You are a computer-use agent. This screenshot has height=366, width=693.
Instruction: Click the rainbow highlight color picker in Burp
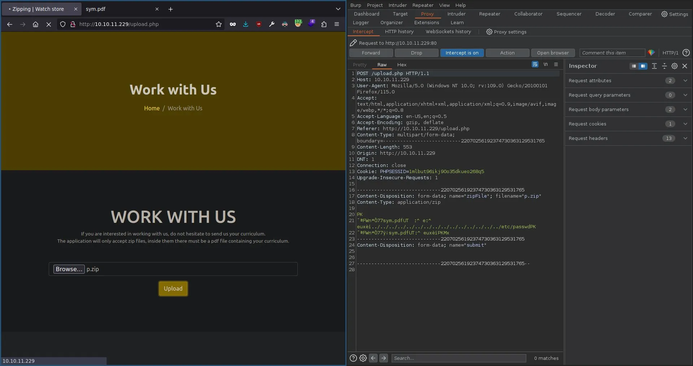coord(651,53)
